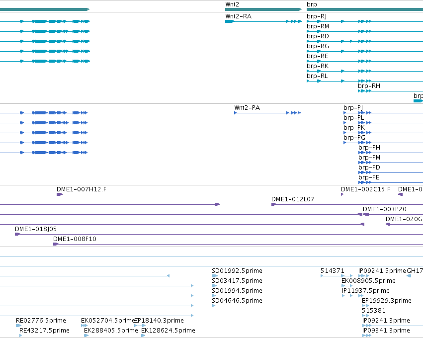Select the Wnt2-RA transcript label
This screenshot has width=423, height=338.
pyautogui.click(x=238, y=16)
